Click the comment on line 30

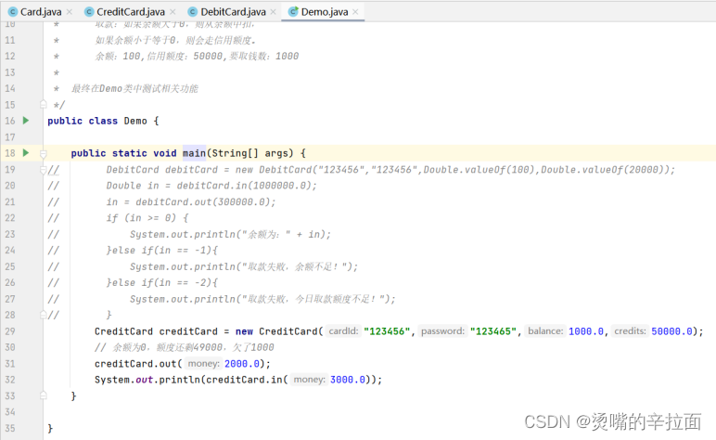point(184,348)
